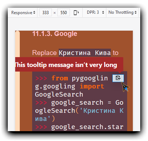Click the red tooltip message box

point(69,65)
